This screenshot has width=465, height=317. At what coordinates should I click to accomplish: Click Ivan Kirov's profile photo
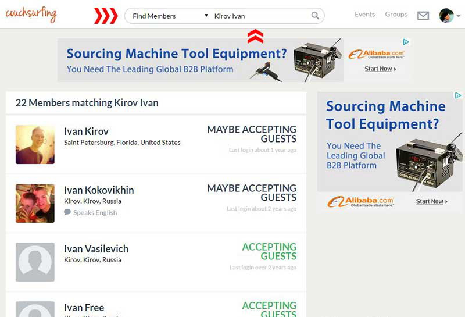[35, 145]
